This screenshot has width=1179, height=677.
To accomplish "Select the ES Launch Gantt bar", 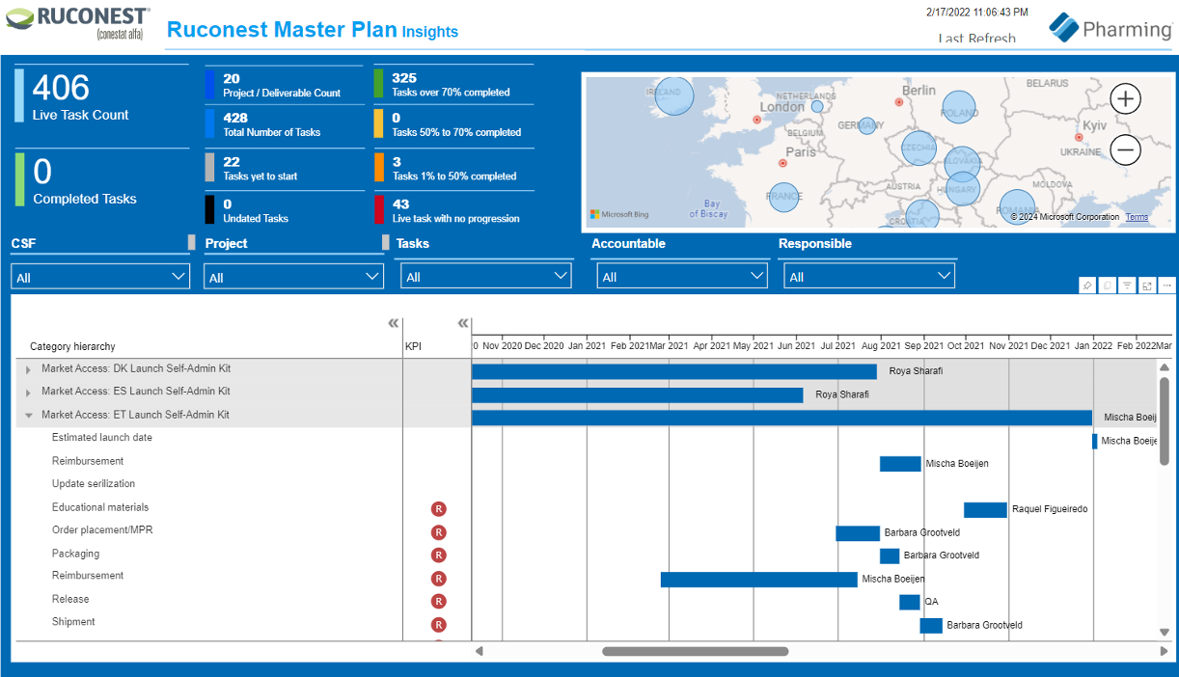I will (638, 395).
